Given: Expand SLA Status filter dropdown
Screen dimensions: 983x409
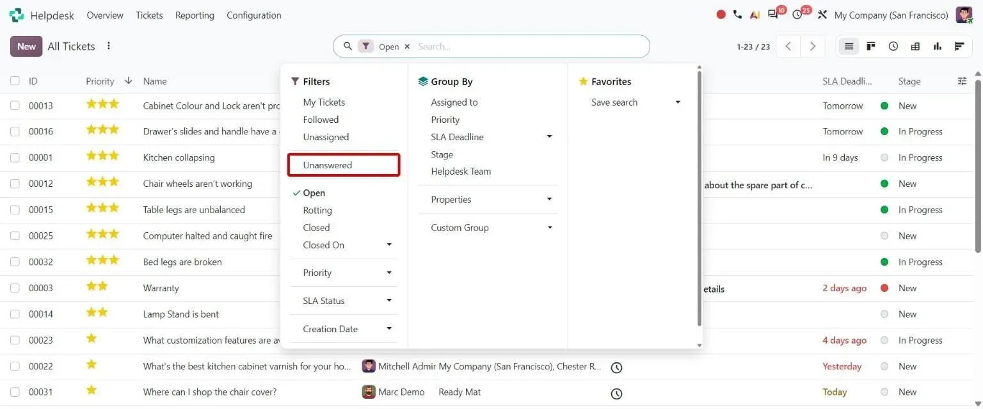Looking at the screenshot, I should click(389, 300).
